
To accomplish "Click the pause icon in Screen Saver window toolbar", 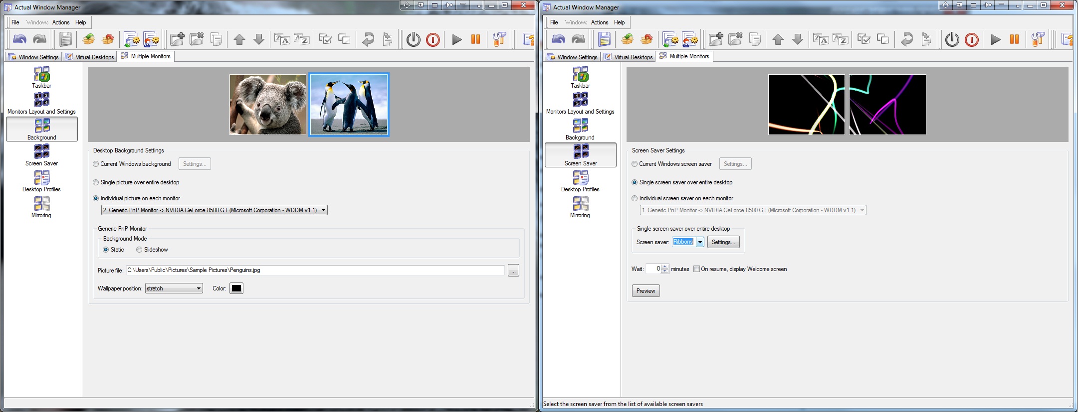I will [x=1014, y=39].
